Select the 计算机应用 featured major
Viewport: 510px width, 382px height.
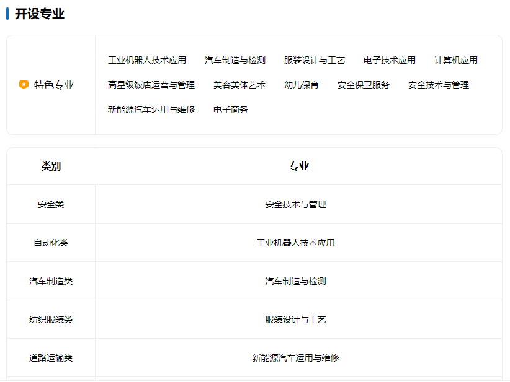tap(456, 61)
